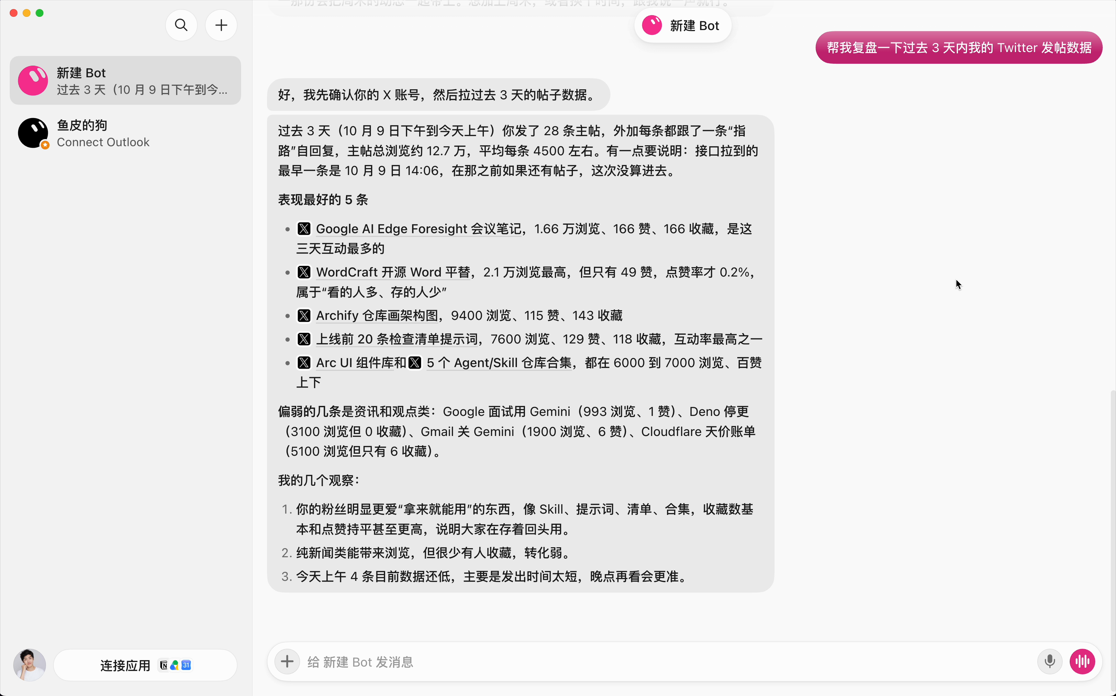Click the user message about Twitter 发帖数据
This screenshot has width=1116, height=696.
tap(958, 48)
